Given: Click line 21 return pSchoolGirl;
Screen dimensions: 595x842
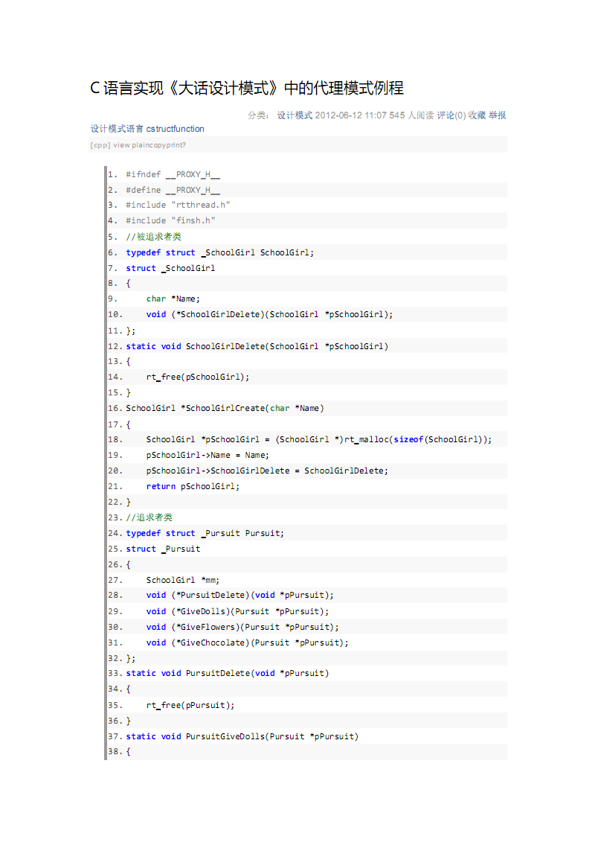Looking at the screenshot, I should click(x=193, y=486).
